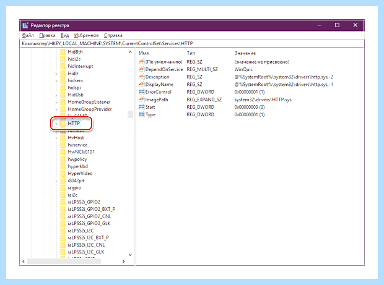Click the (По умолчанию) value icon
The height and width of the screenshot is (285, 384).
[x=141, y=62]
